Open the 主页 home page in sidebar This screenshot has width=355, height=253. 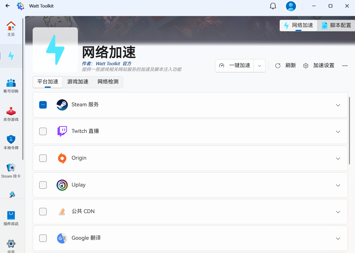pos(11,29)
